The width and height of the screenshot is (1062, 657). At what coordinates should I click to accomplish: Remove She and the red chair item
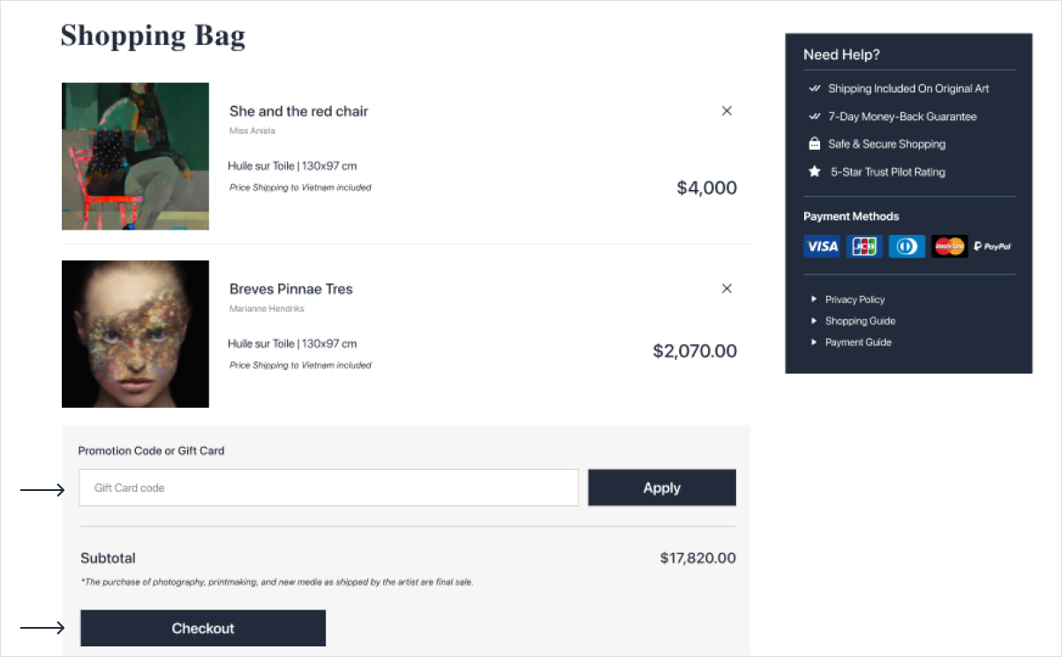[x=727, y=111]
